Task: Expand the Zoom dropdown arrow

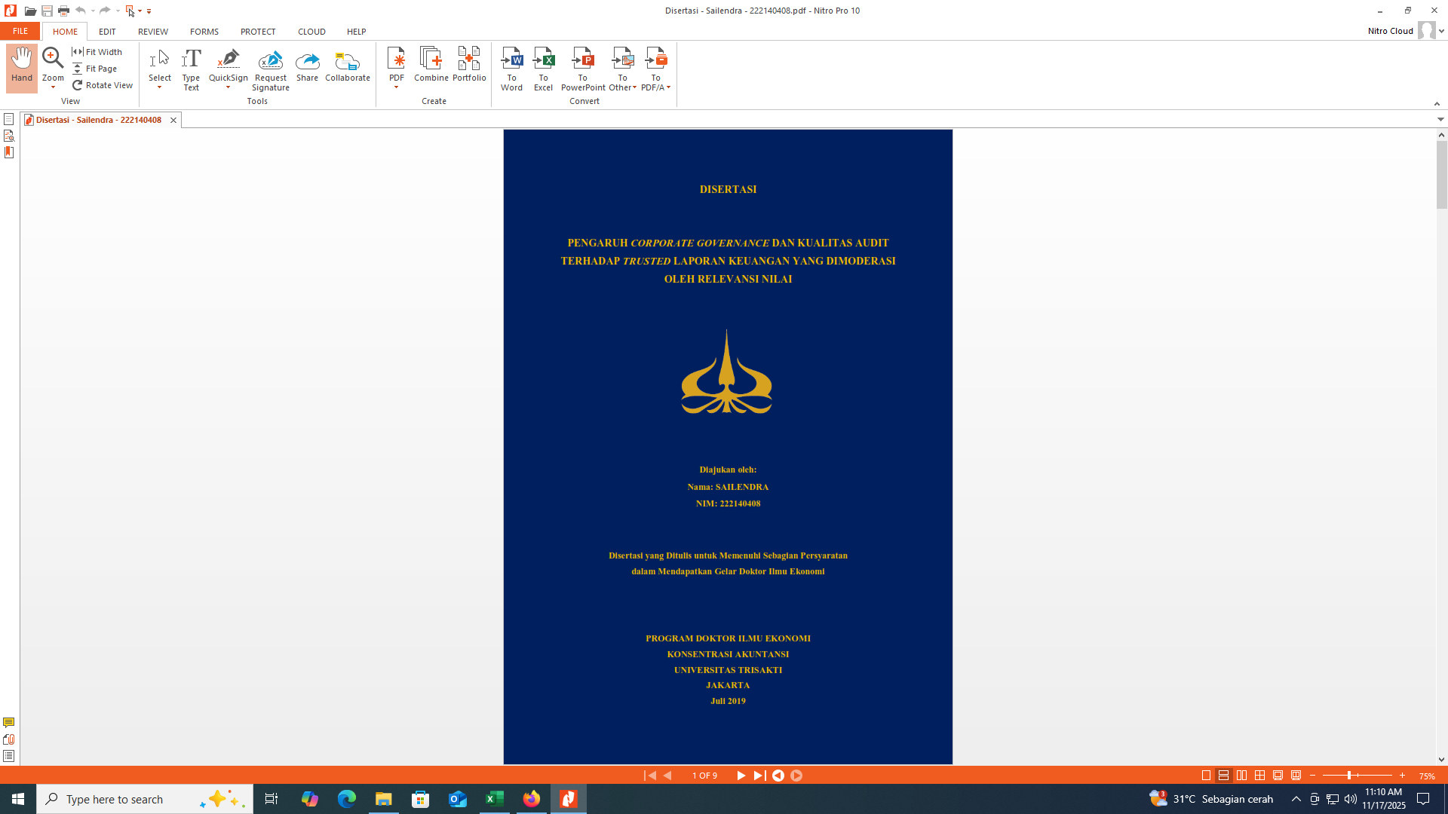Action: pos(53,87)
